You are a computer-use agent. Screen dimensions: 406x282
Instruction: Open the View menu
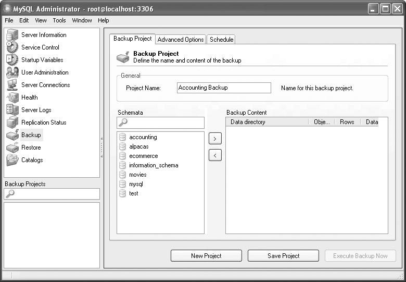pyautogui.click(x=41, y=20)
